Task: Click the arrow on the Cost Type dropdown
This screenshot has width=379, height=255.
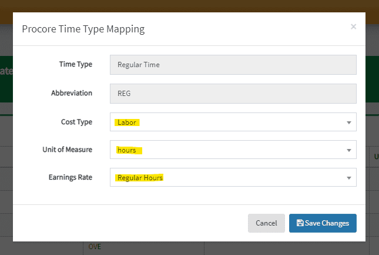Action: pos(348,122)
